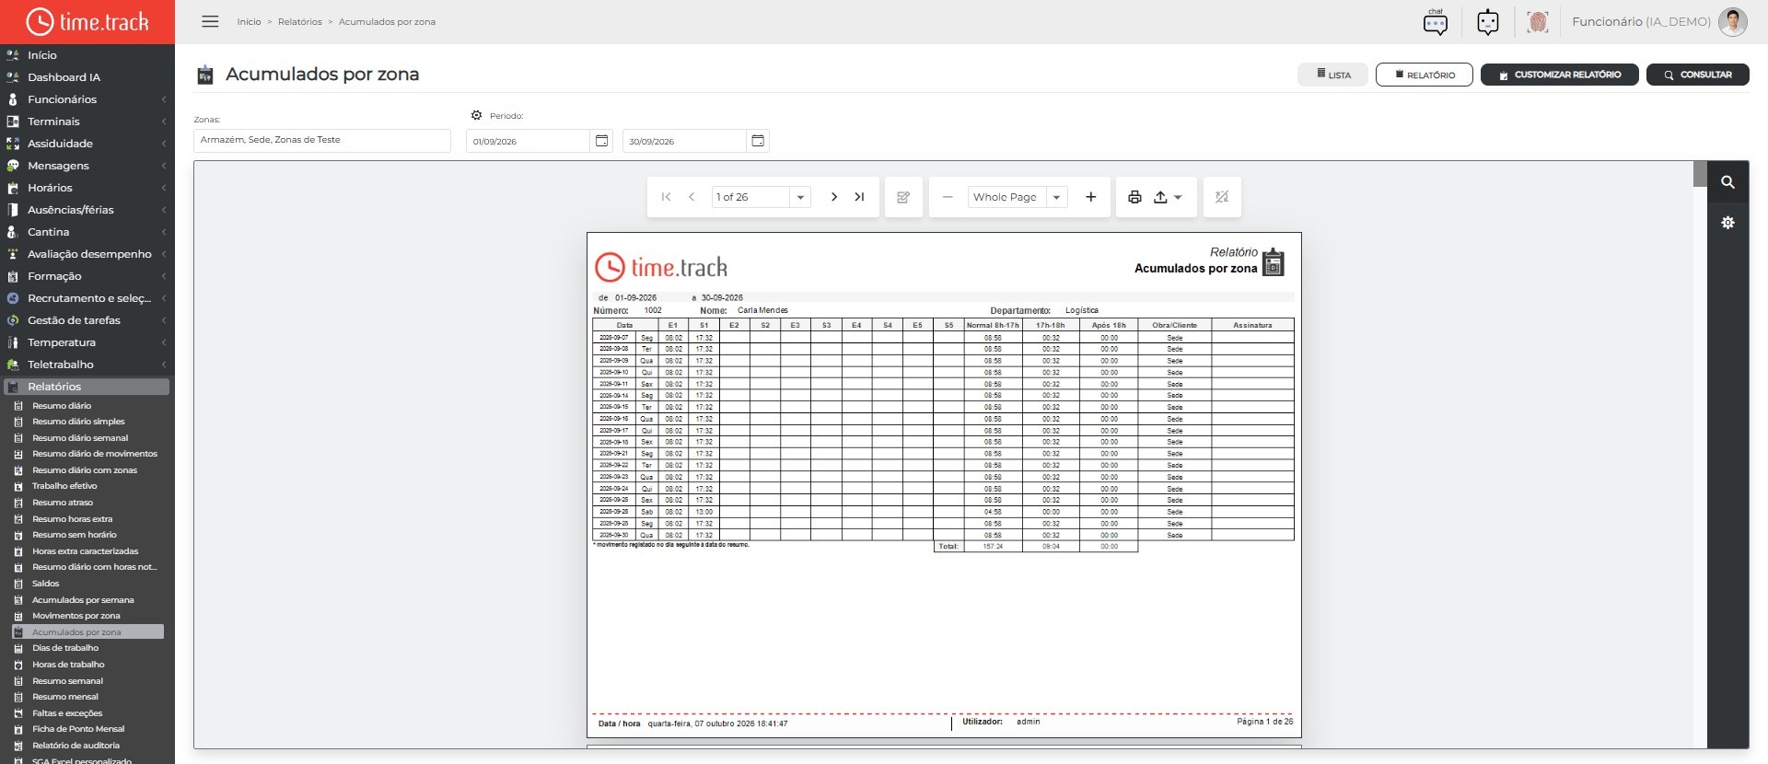Toggle hamburger menu to collapse sidebar
This screenshot has width=1768, height=764.
210,21
